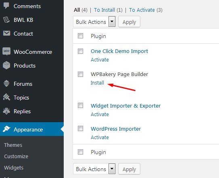Click the Contact envelope icon

tap(6, 34)
